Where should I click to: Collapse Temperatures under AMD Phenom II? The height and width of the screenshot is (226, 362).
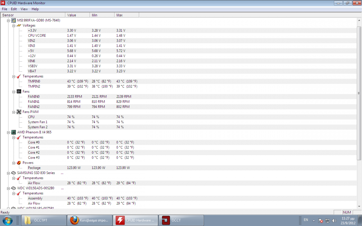tap(14, 137)
